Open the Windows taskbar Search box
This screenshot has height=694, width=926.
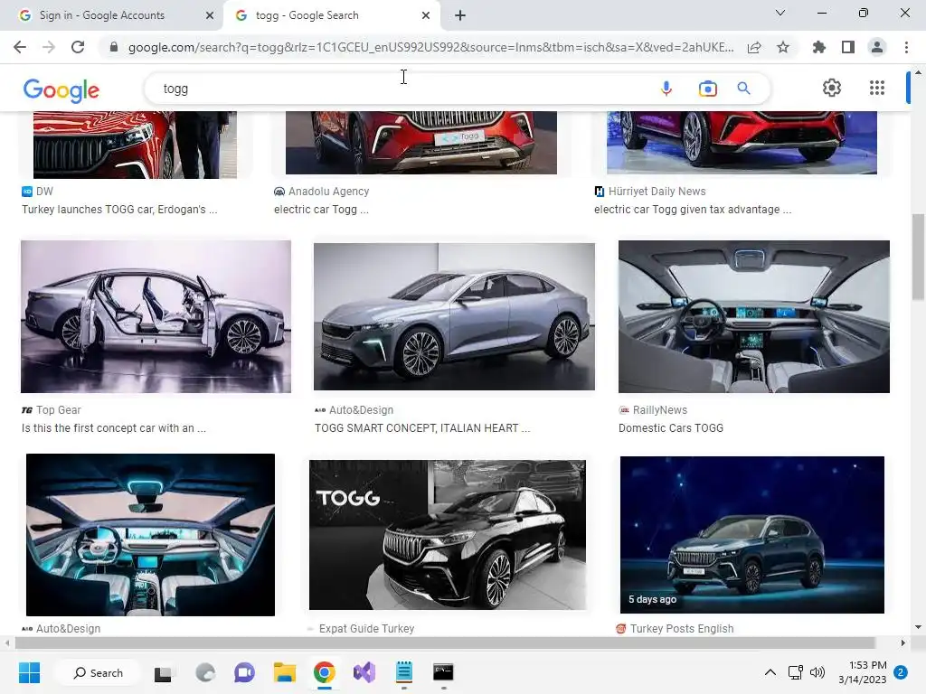tap(98, 672)
